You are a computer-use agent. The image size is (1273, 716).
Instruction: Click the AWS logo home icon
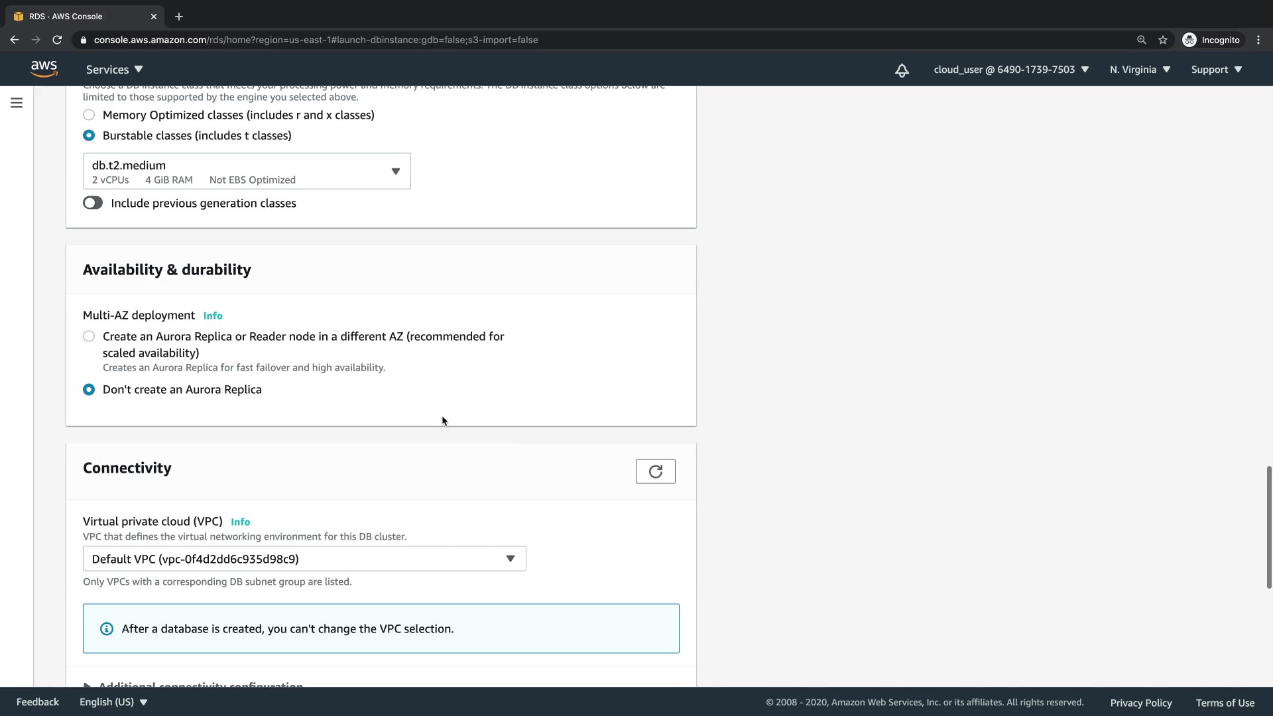pyautogui.click(x=44, y=69)
